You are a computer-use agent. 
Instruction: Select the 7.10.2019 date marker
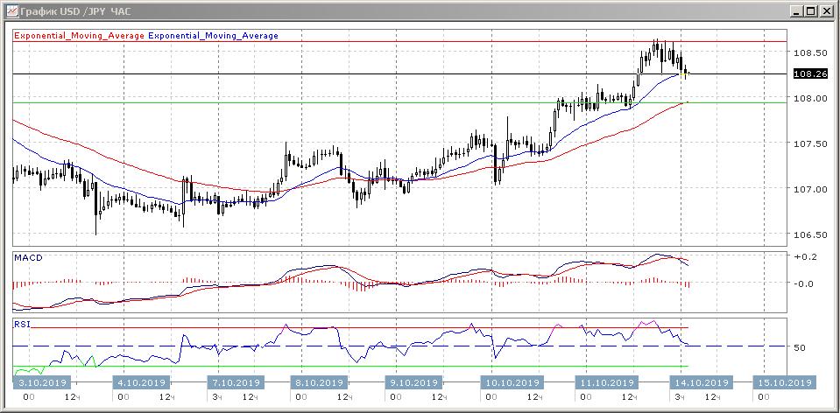235,382
